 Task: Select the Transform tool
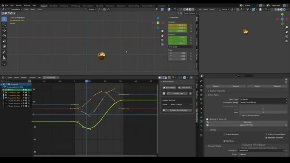(x=4, y=46)
